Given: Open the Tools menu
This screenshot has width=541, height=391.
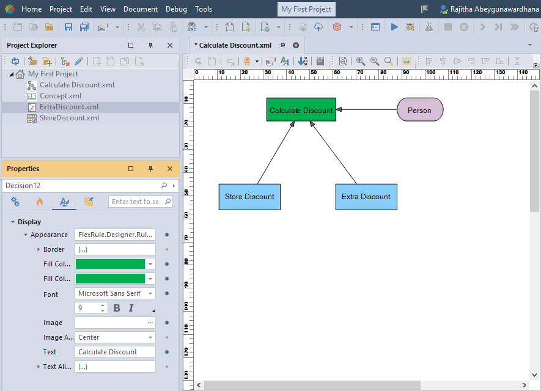Looking at the screenshot, I should point(204,9).
